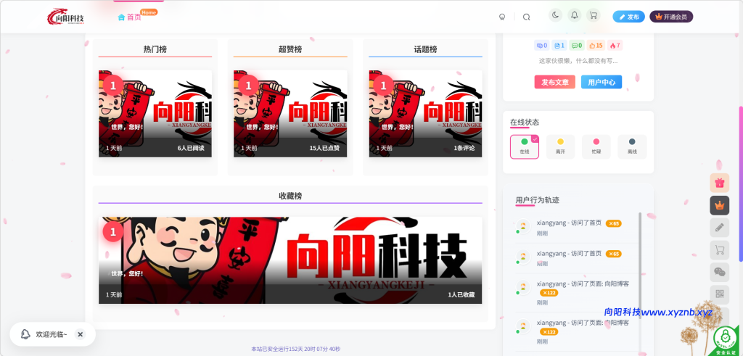
Task: Open the 话题榜 article thumbnail
Action: (425, 114)
